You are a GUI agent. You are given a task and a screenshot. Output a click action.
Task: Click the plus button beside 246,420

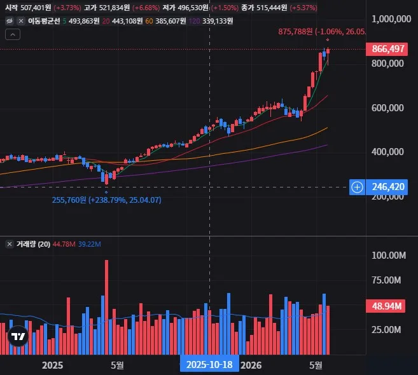point(357,187)
